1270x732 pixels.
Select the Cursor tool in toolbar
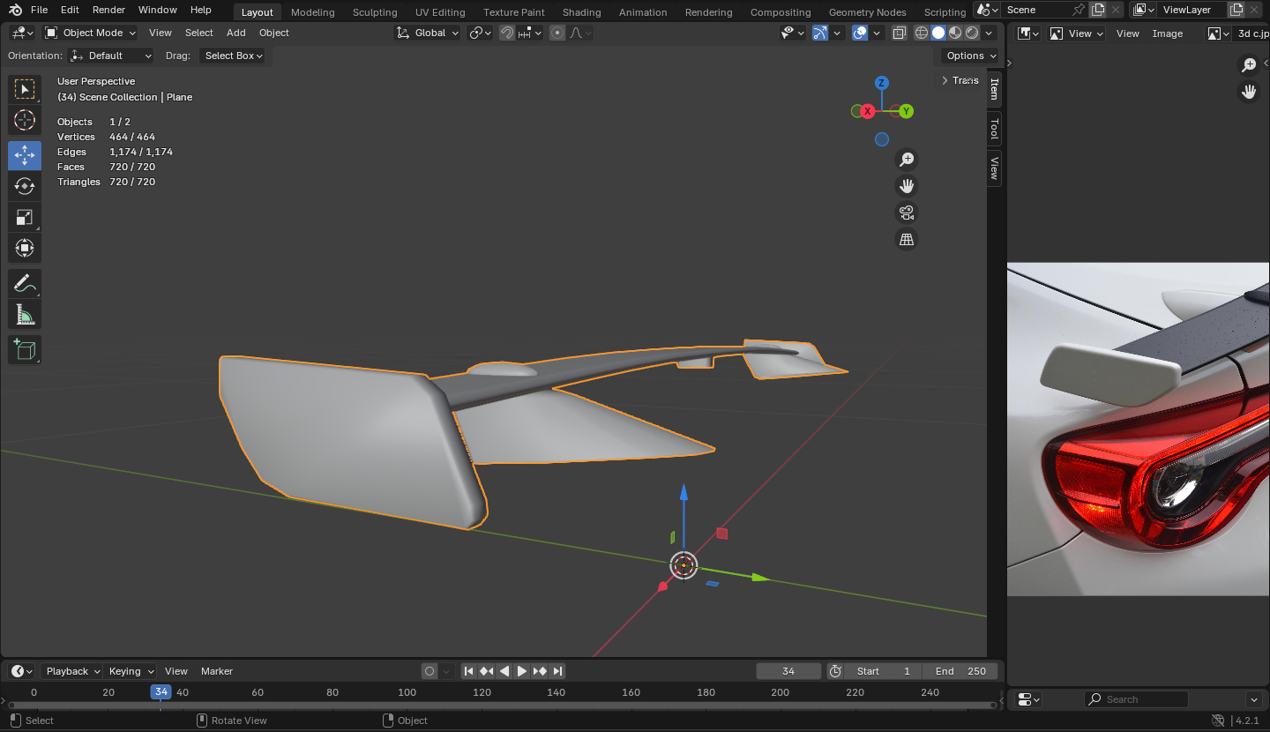pos(25,121)
